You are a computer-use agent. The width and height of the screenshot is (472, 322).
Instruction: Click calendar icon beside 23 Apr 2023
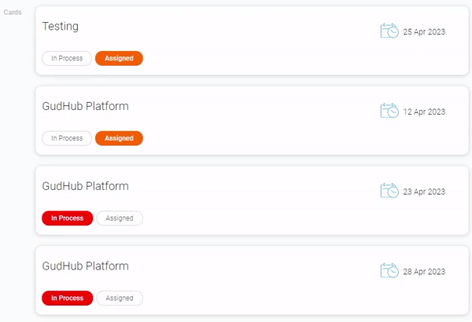[389, 191]
